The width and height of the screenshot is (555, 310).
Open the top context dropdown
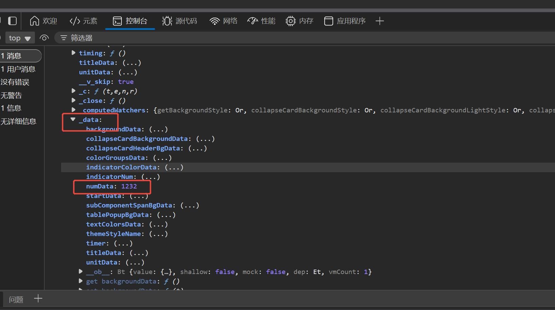(x=19, y=38)
